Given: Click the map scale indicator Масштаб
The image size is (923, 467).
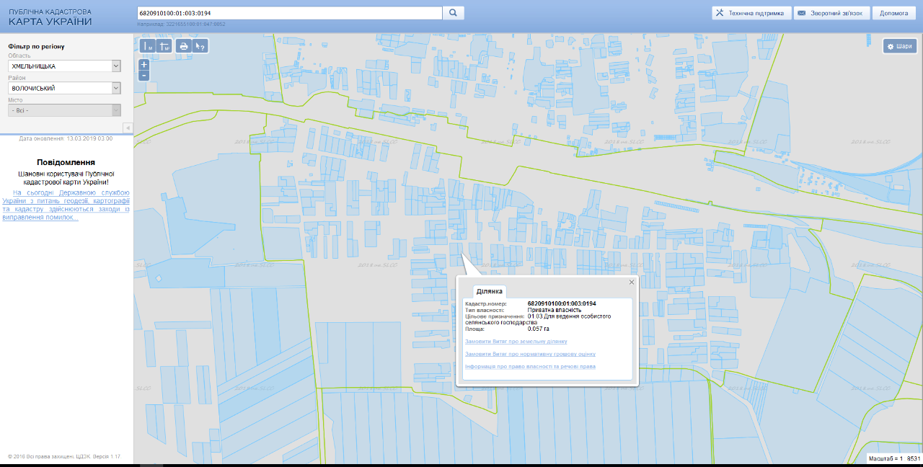Looking at the screenshot, I should pyautogui.click(x=894, y=458).
